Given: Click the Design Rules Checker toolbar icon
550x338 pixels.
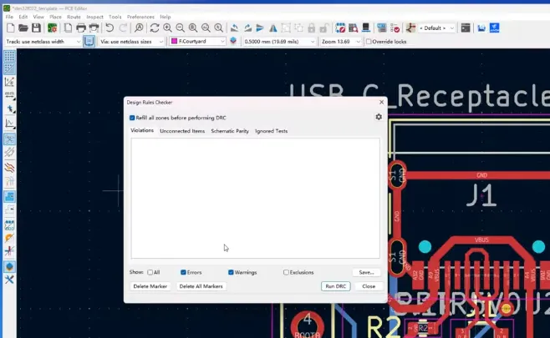Looking at the screenshot, I should pos(395,28).
